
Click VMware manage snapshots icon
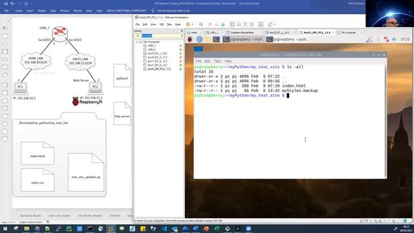click(x=223, y=25)
